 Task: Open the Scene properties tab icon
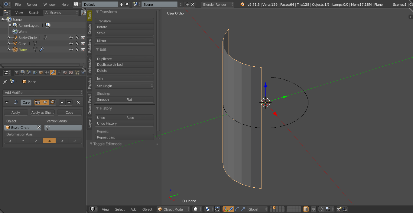pyautogui.click(x=29, y=72)
